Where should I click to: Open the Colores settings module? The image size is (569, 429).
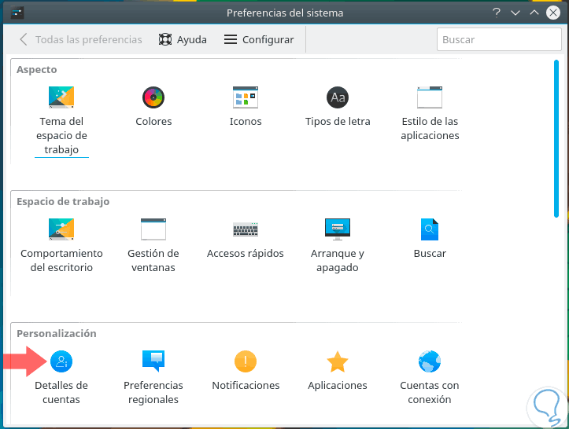153,98
